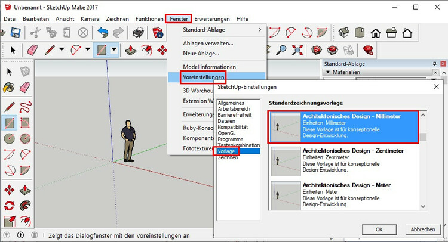Open Extension Warehouse ruby icon
The width and height of the screenshot is (448, 242).
tap(368, 50)
